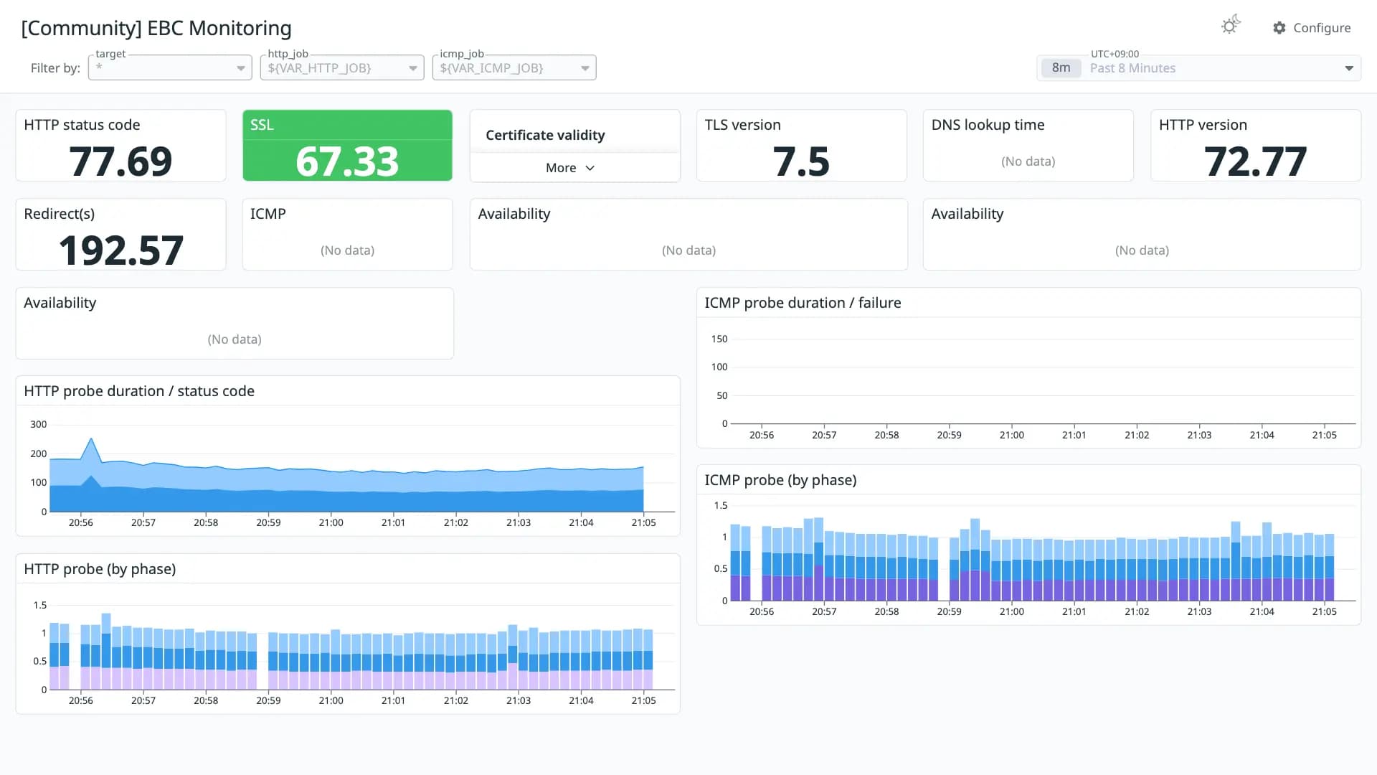The width and height of the screenshot is (1377, 775).
Task: Click the Redirect(s) value 192.57
Action: (x=120, y=250)
